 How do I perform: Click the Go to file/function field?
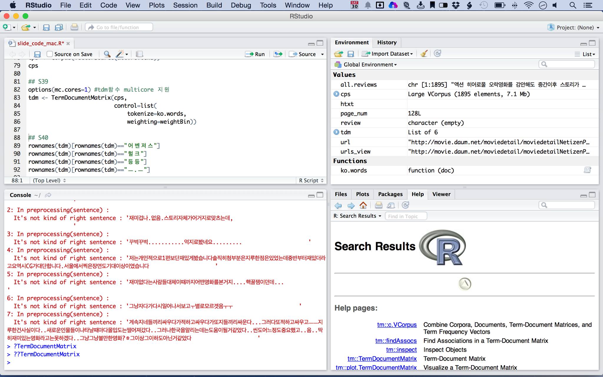click(119, 27)
